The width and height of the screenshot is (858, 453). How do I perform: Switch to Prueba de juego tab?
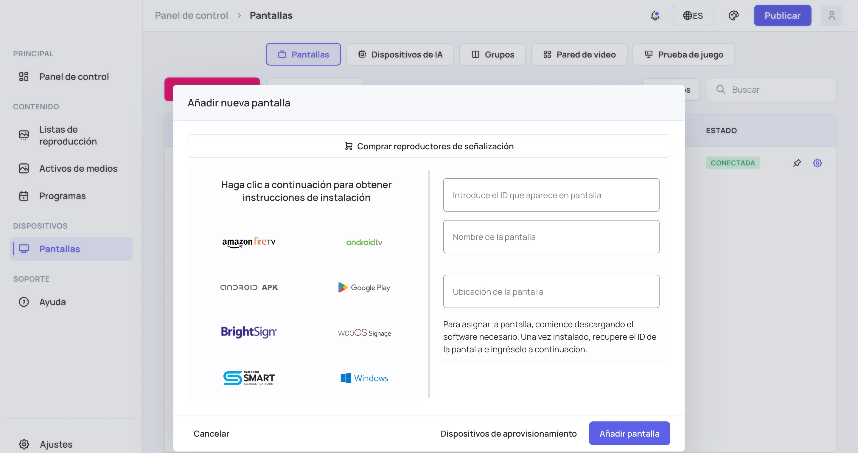pyautogui.click(x=683, y=54)
